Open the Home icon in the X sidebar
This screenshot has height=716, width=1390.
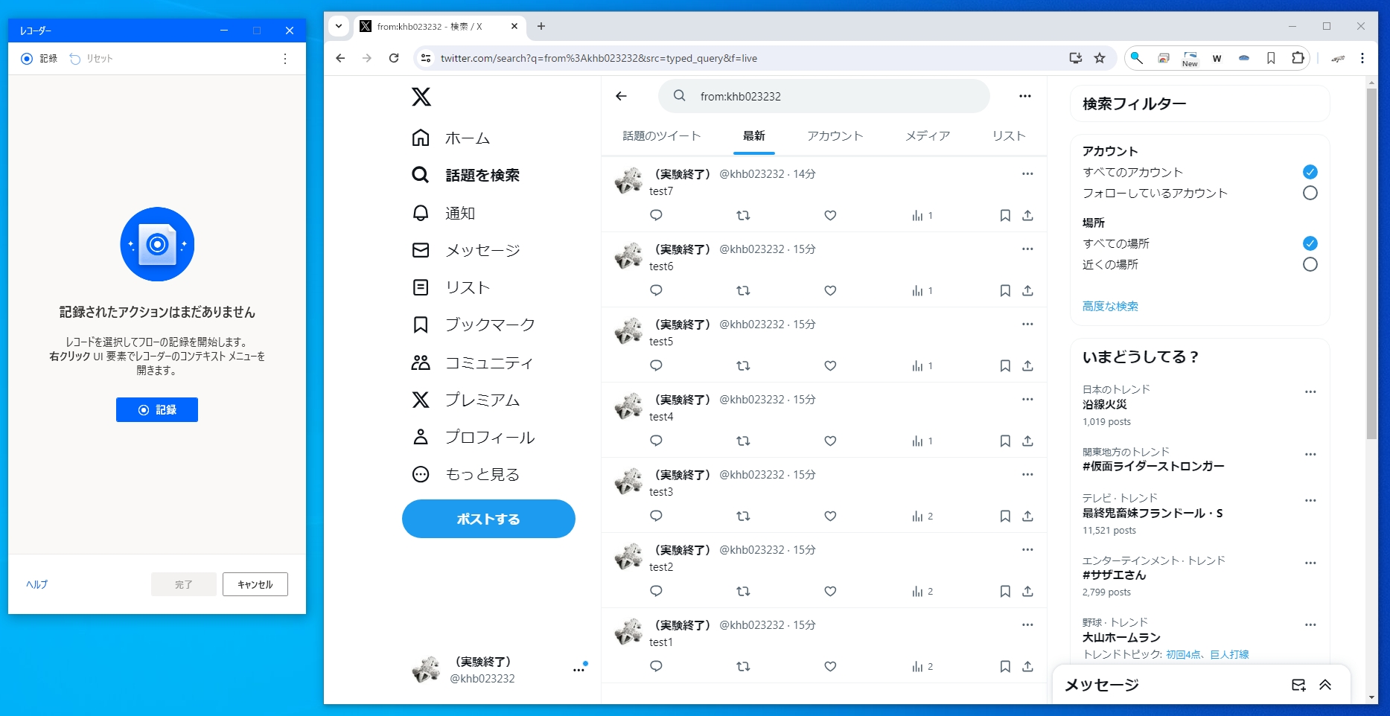click(x=421, y=138)
